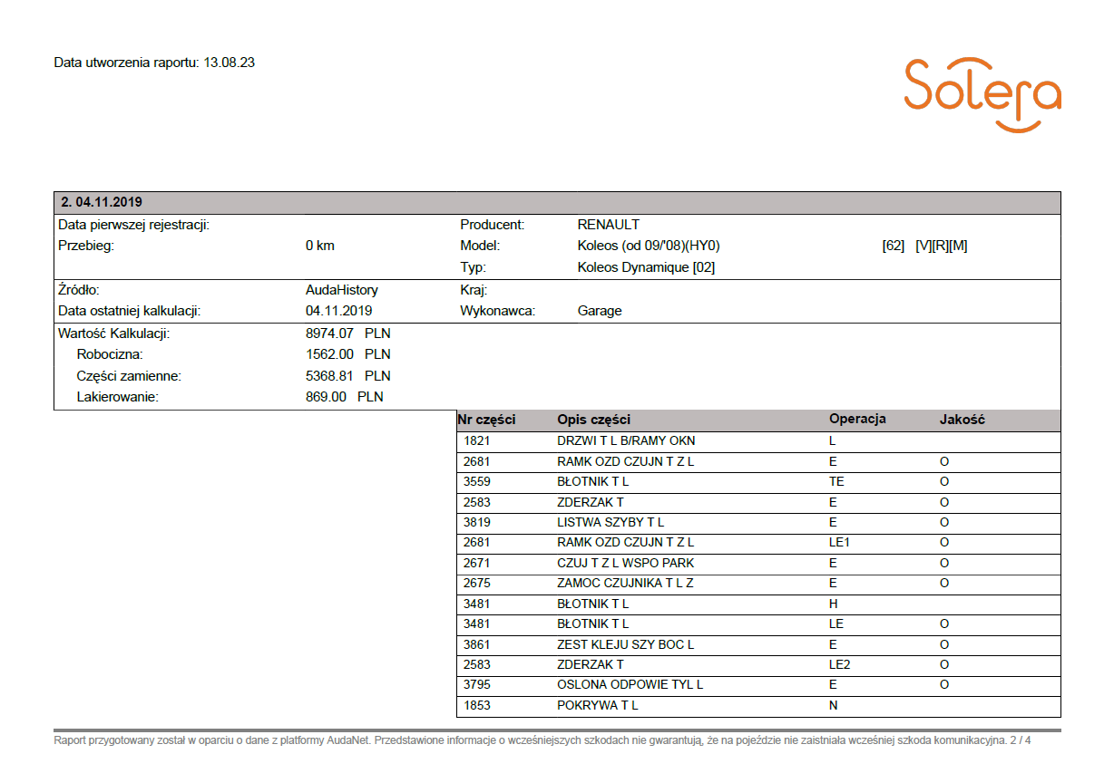Click BŁOTNIK T L in the H operation row
Image resolution: width=1114 pixels, height=783 pixels.
[592, 604]
